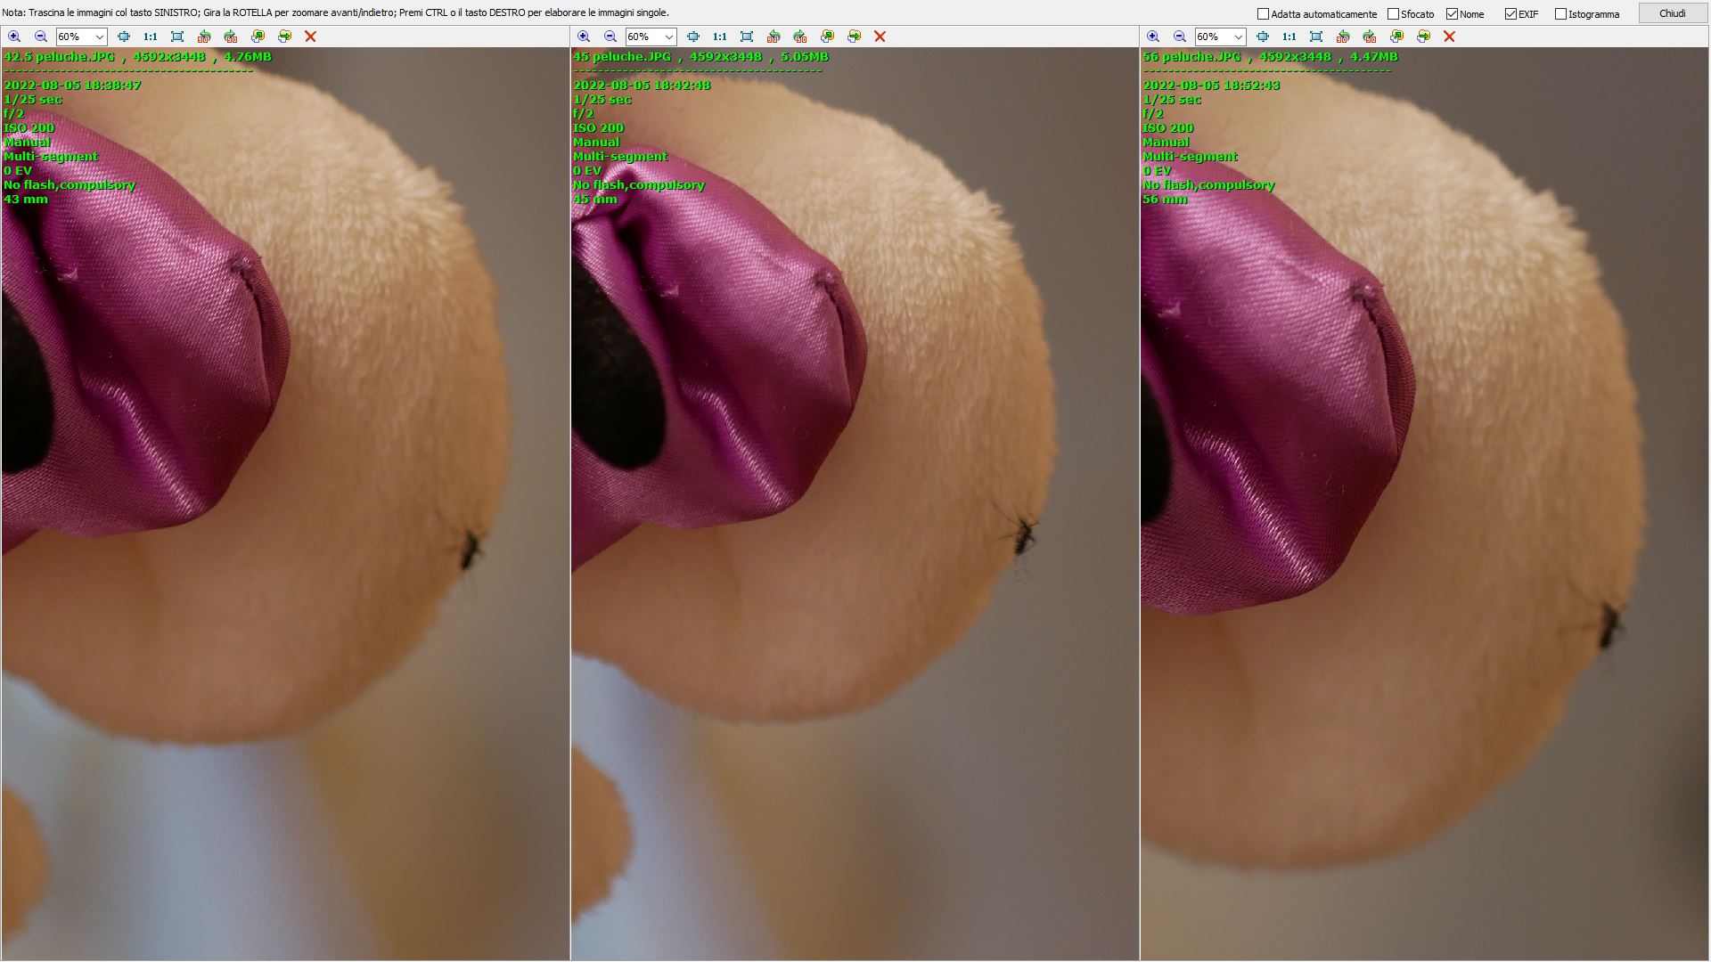This screenshot has width=1711, height=962.
Task: Click timestamp '2022-08-05 18:52:43'
Action: [1211, 86]
